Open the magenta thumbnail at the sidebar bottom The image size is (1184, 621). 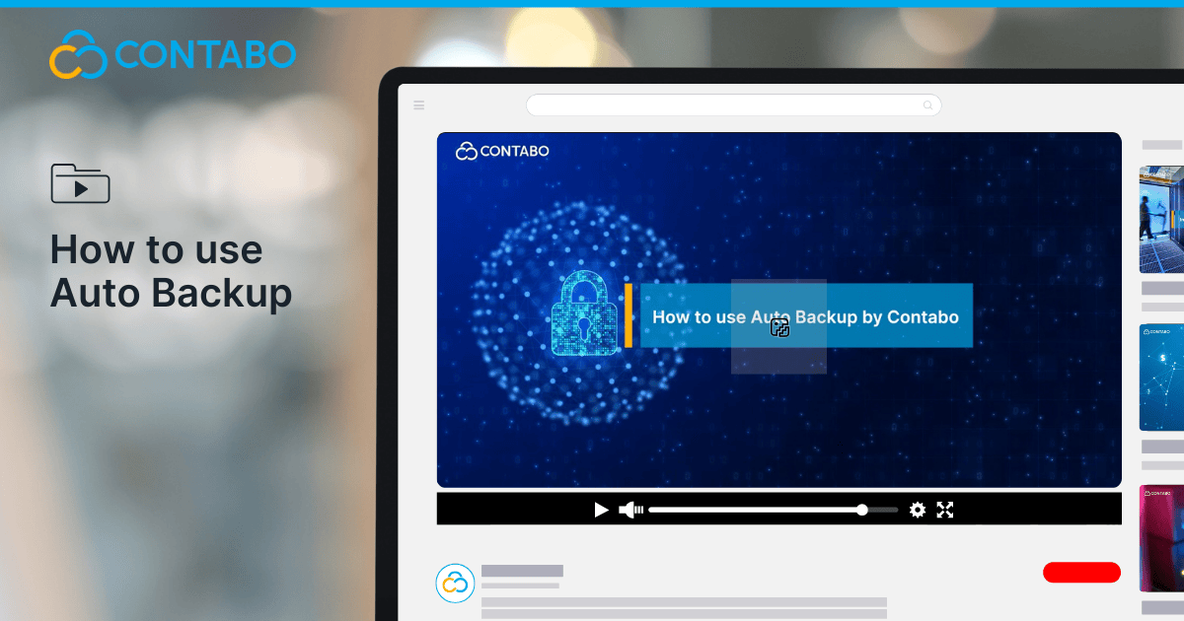click(x=1161, y=537)
